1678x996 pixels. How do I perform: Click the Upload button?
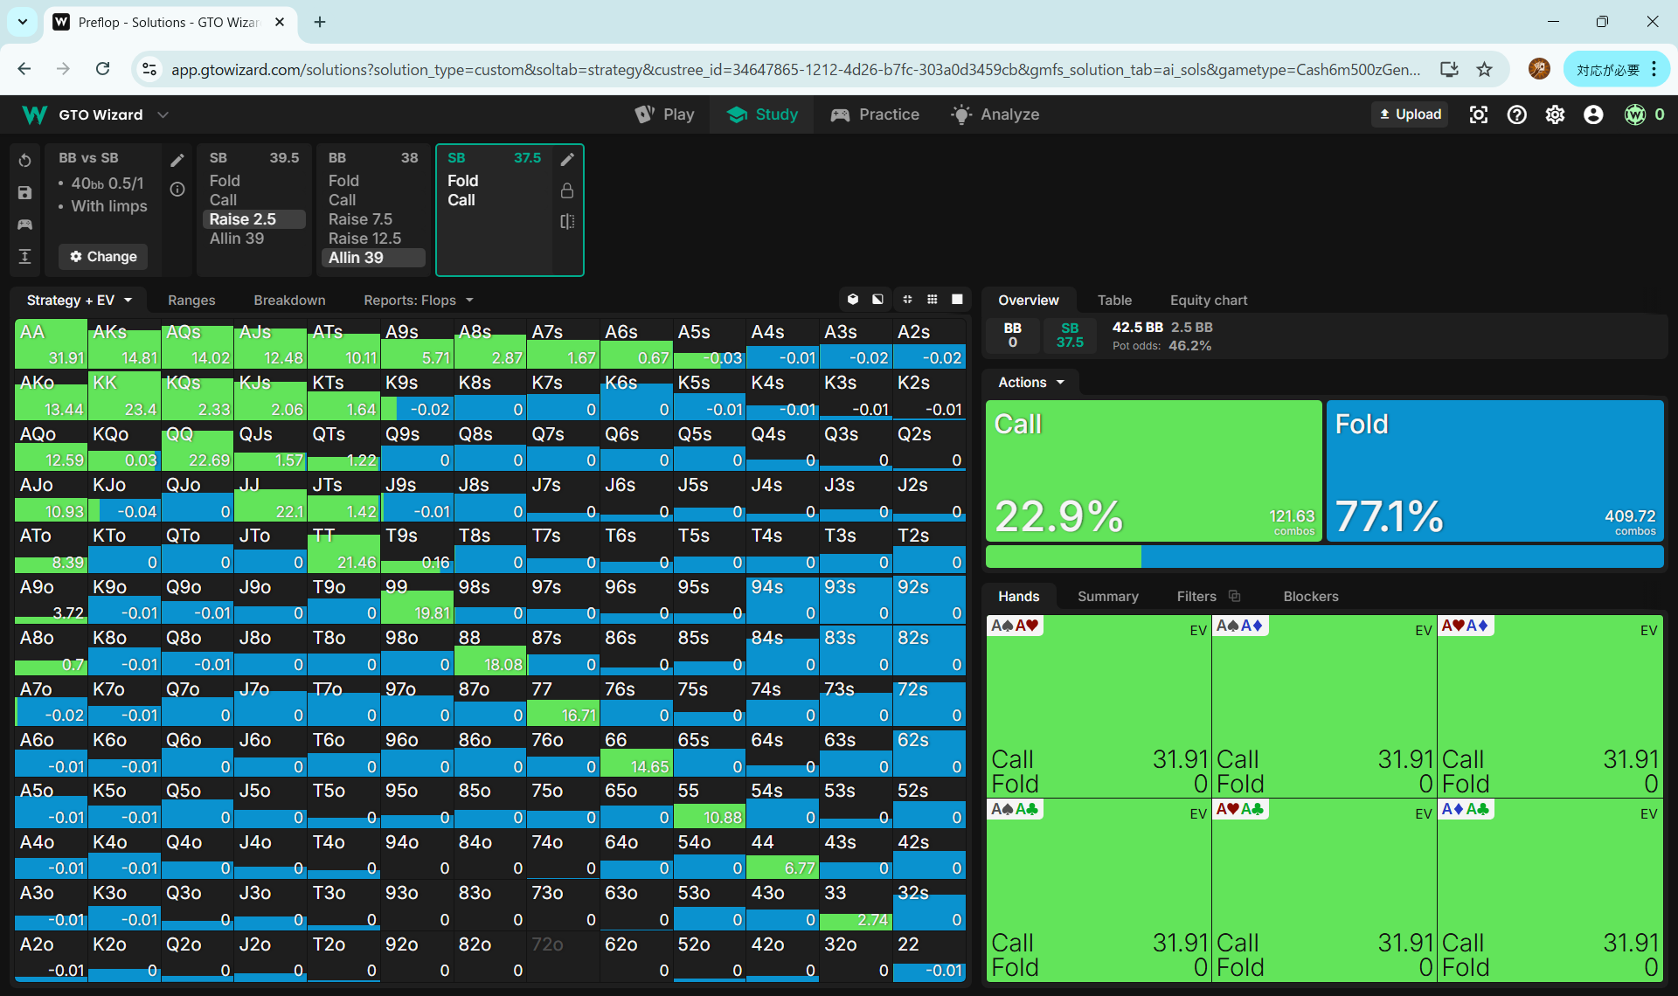click(x=1409, y=114)
